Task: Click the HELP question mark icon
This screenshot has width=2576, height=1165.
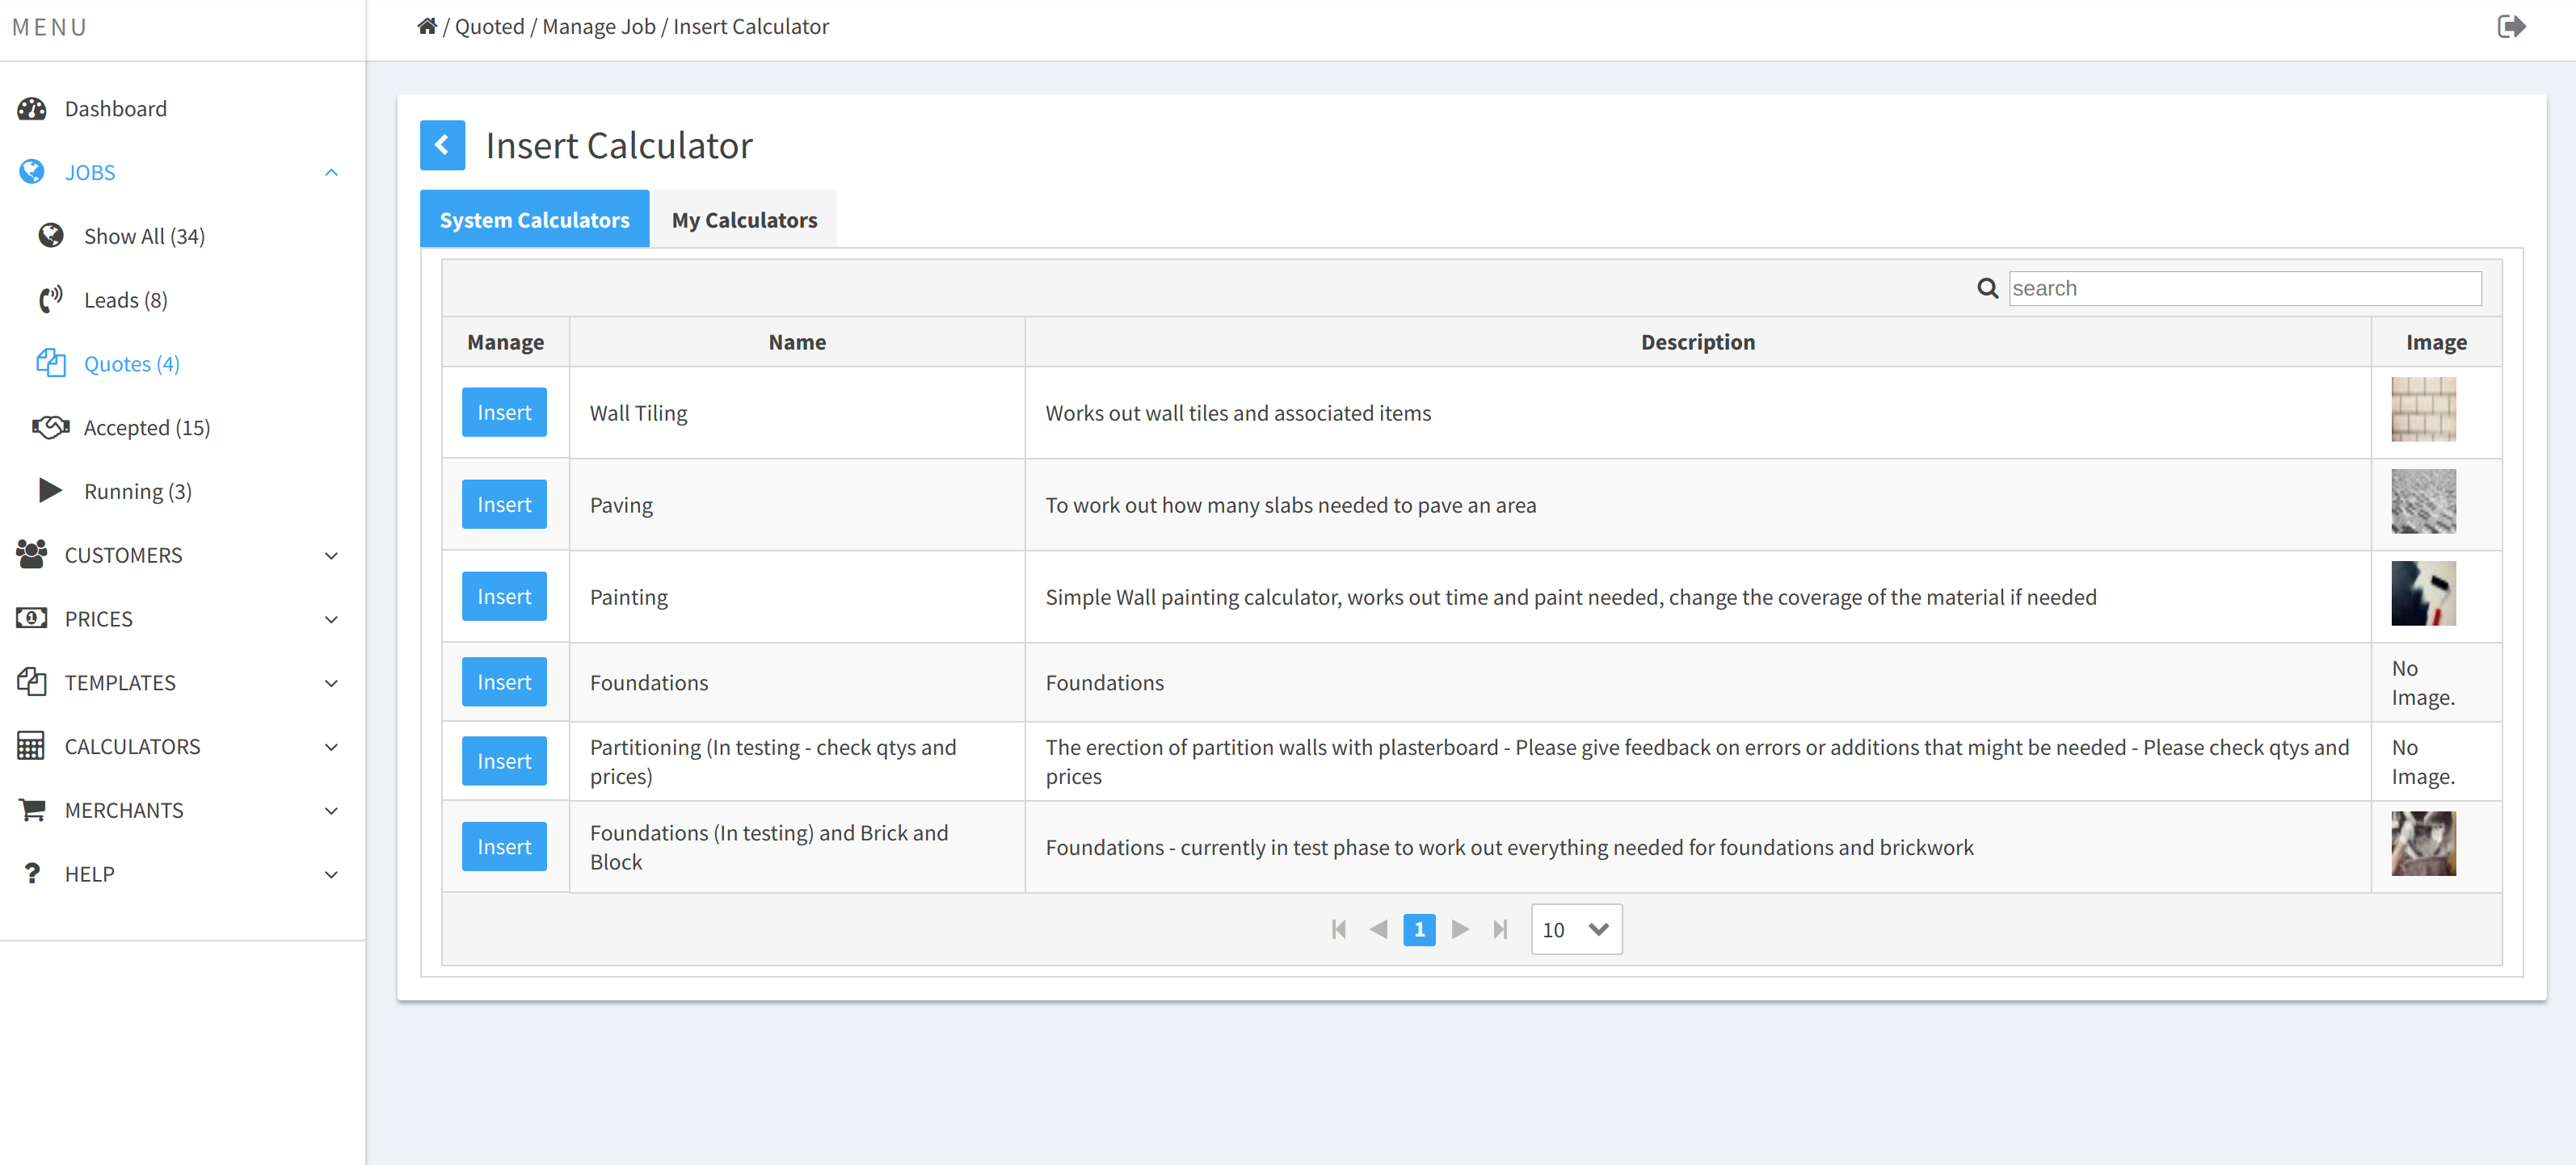Action: [x=32, y=874]
